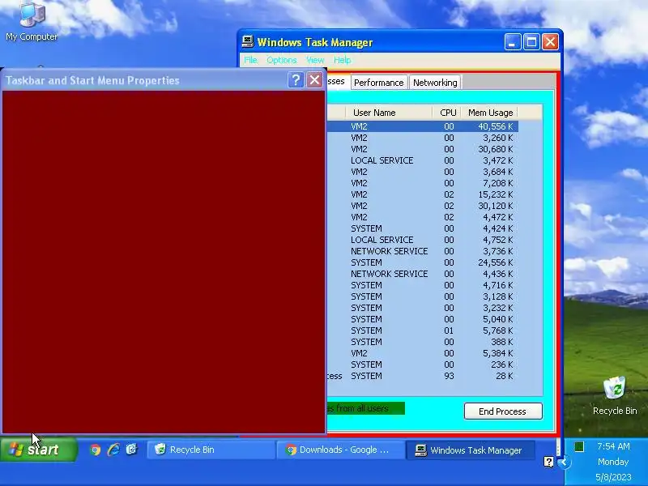Close the Taskbar and Start Menu Properties dialog
This screenshot has width=648, height=486.
pyautogui.click(x=314, y=79)
